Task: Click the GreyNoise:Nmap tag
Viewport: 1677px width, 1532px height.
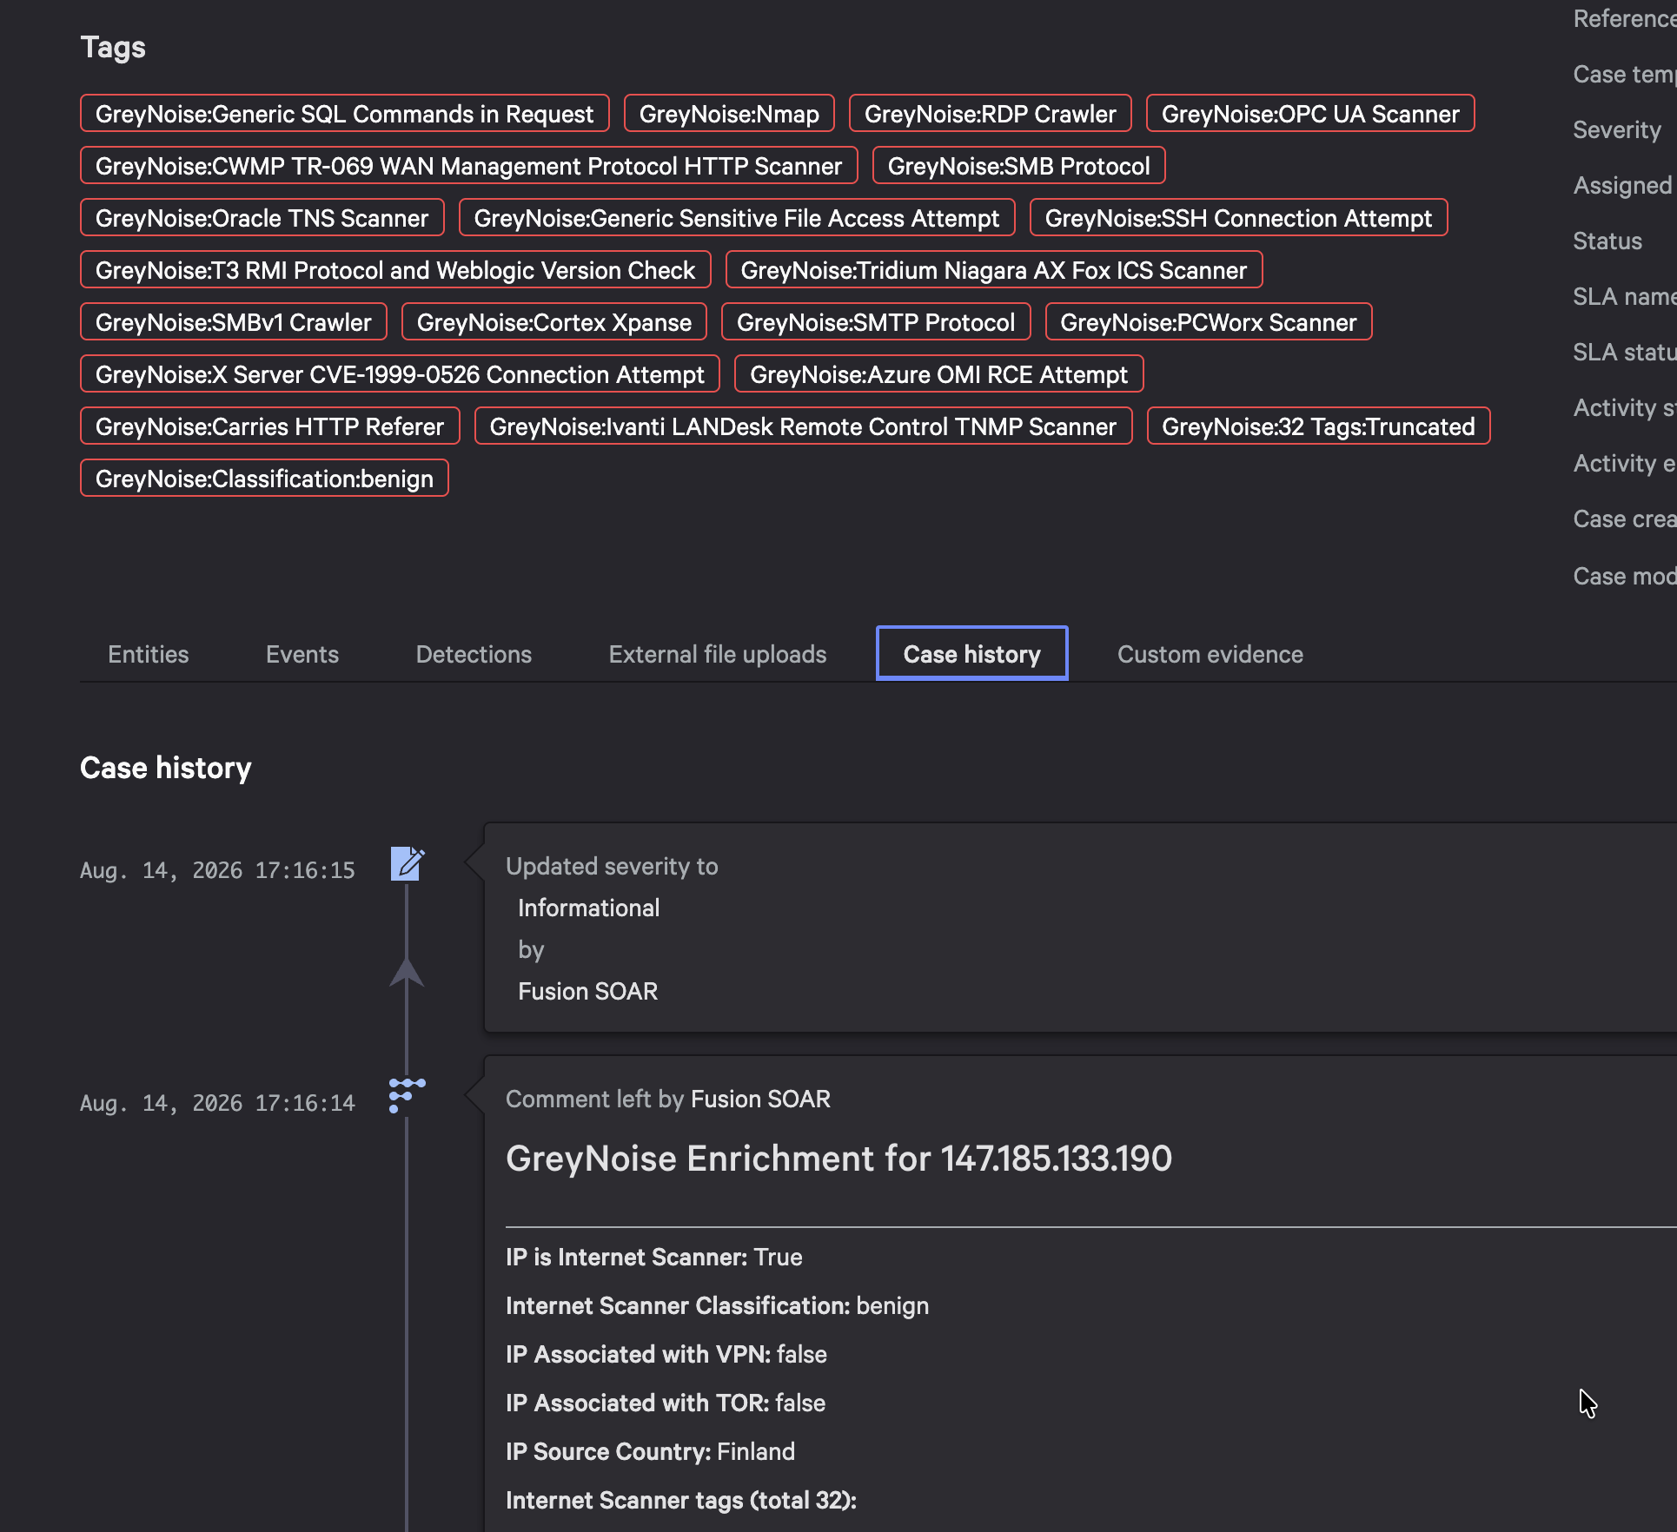Action: (730, 114)
